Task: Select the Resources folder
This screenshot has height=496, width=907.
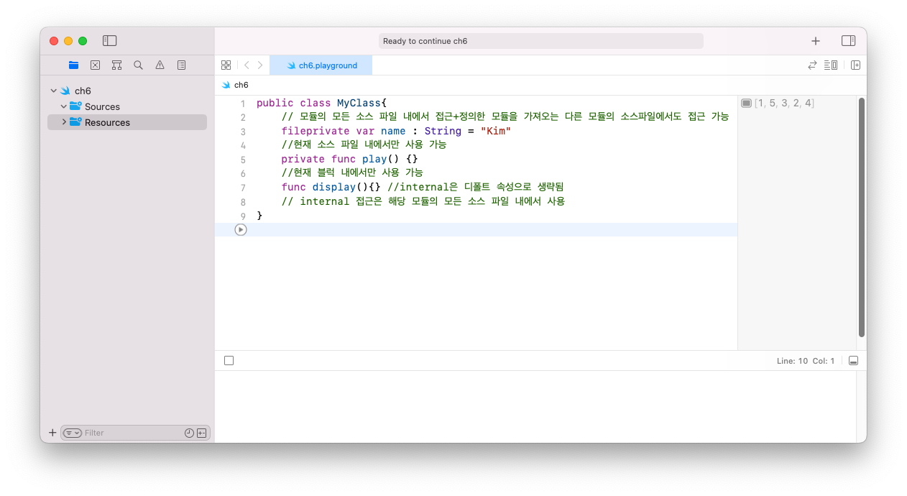Action: point(127,122)
